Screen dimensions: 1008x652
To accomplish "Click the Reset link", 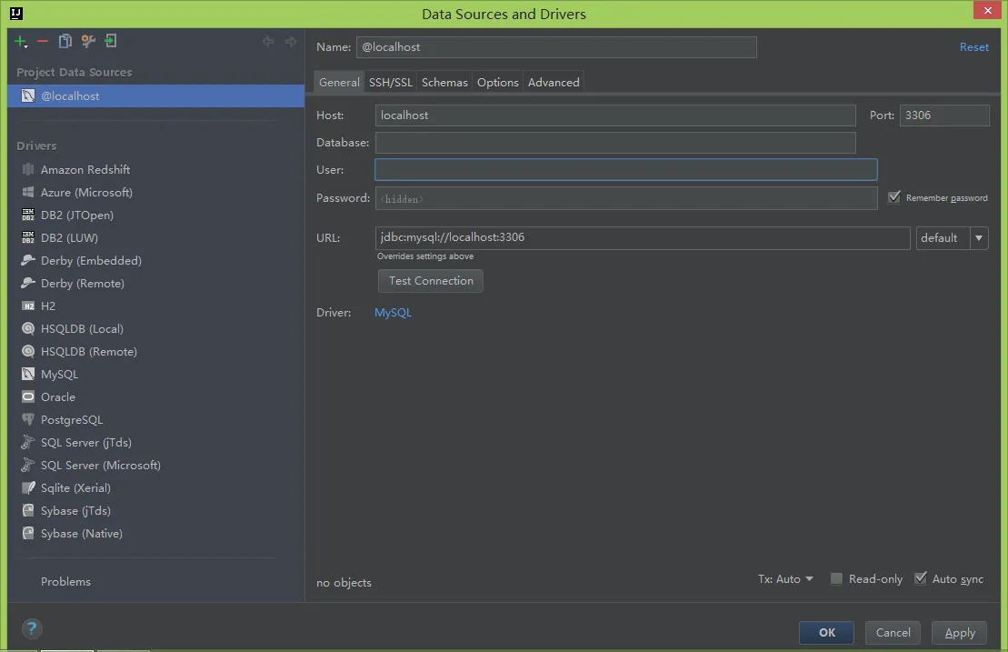I will [973, 47].
